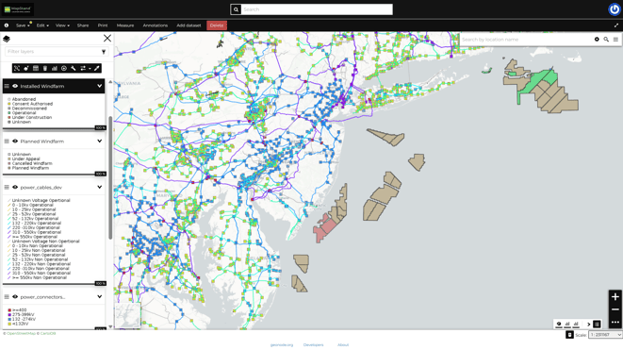Open the Edit menu
This screenshot has width=623, height=350.
coord(42,25)
